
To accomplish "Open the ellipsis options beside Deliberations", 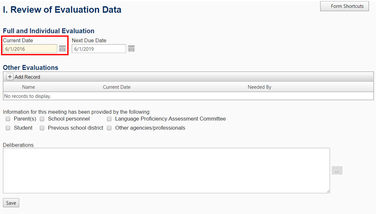I will click(x=337, y=170).
